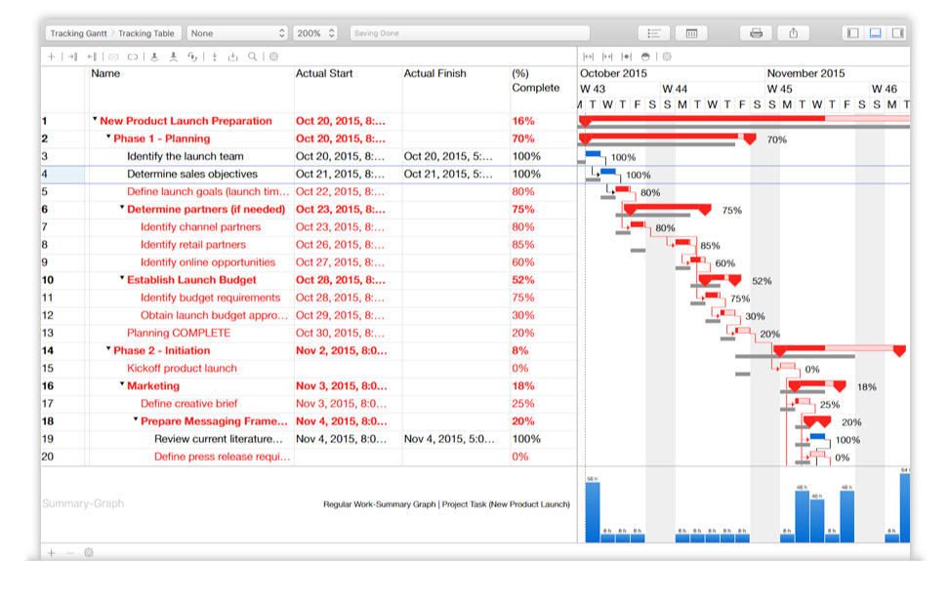Screen dimensions: 950x600
Task: Click the reassign resources icon with arrows
Action: [192, 57]
